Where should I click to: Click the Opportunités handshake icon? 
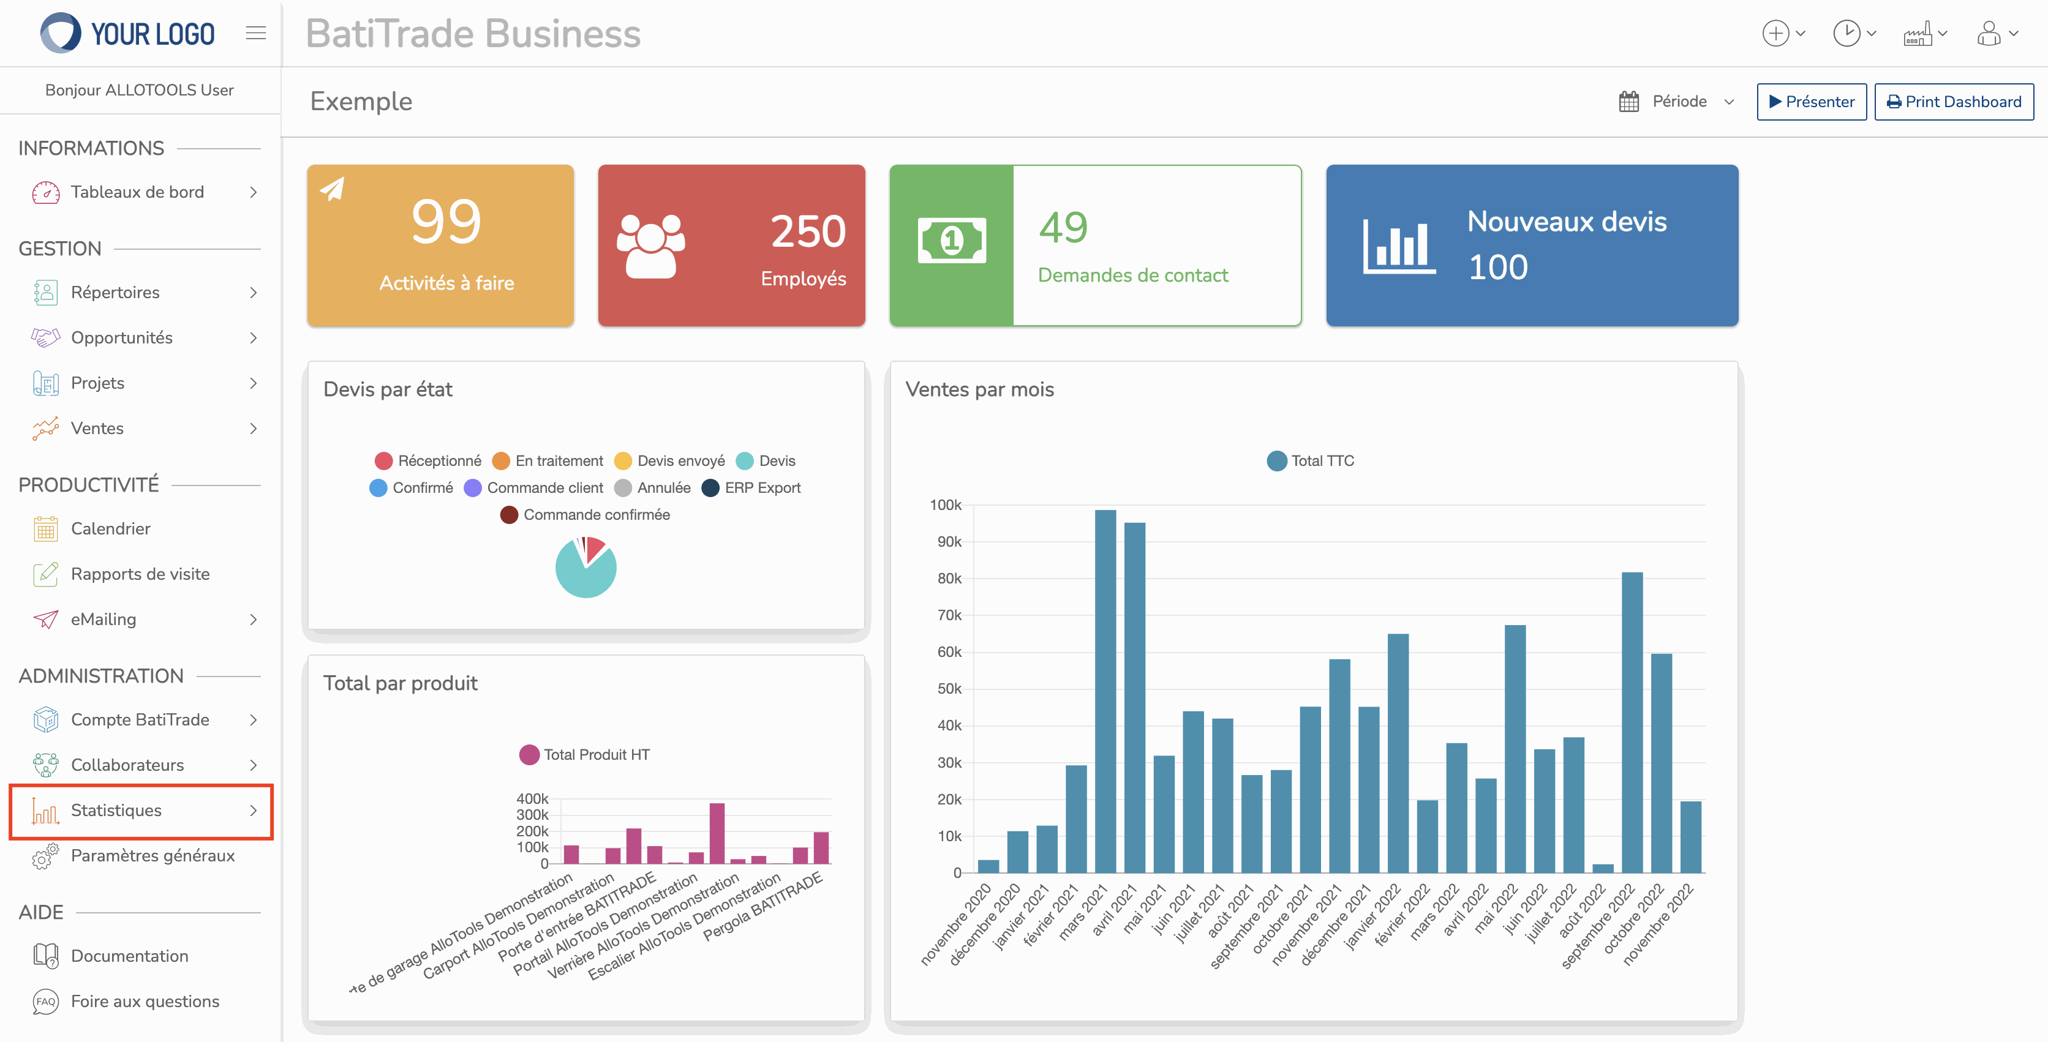tap(45, 338)
